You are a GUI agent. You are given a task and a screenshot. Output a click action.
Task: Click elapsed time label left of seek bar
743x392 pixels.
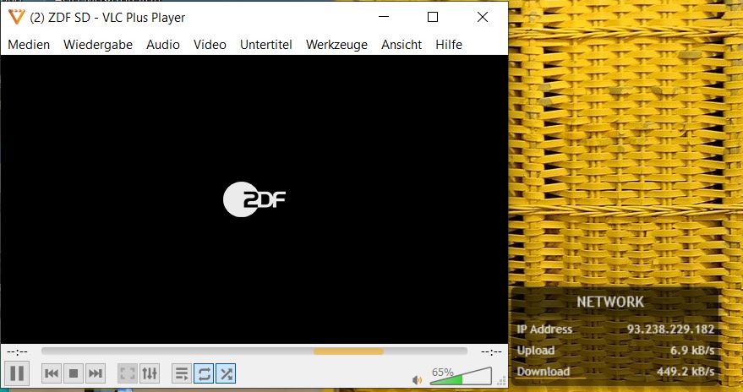[x=17, y=351]
